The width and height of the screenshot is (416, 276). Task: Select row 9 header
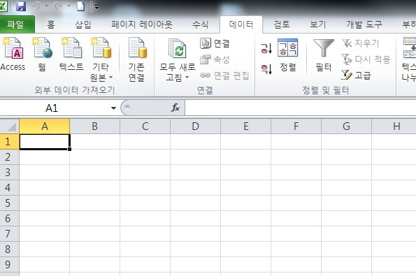10,264
